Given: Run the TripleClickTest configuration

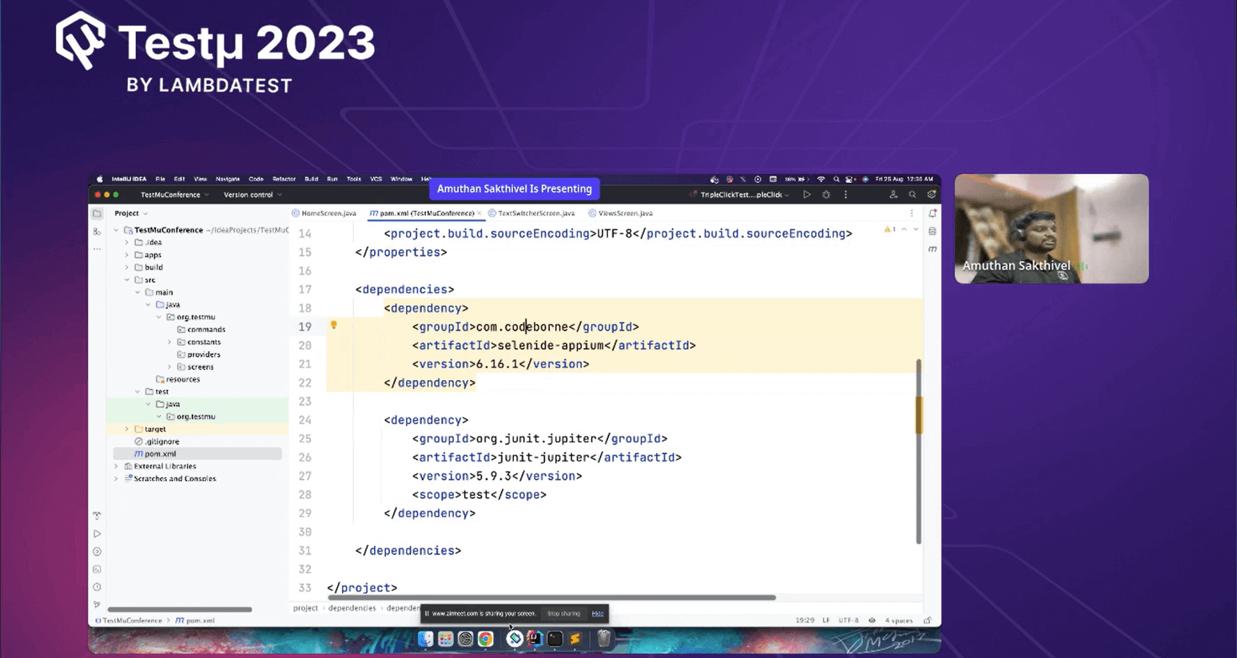Looking at the screenshot, I should pyautogui.click(x=807, y=195).
